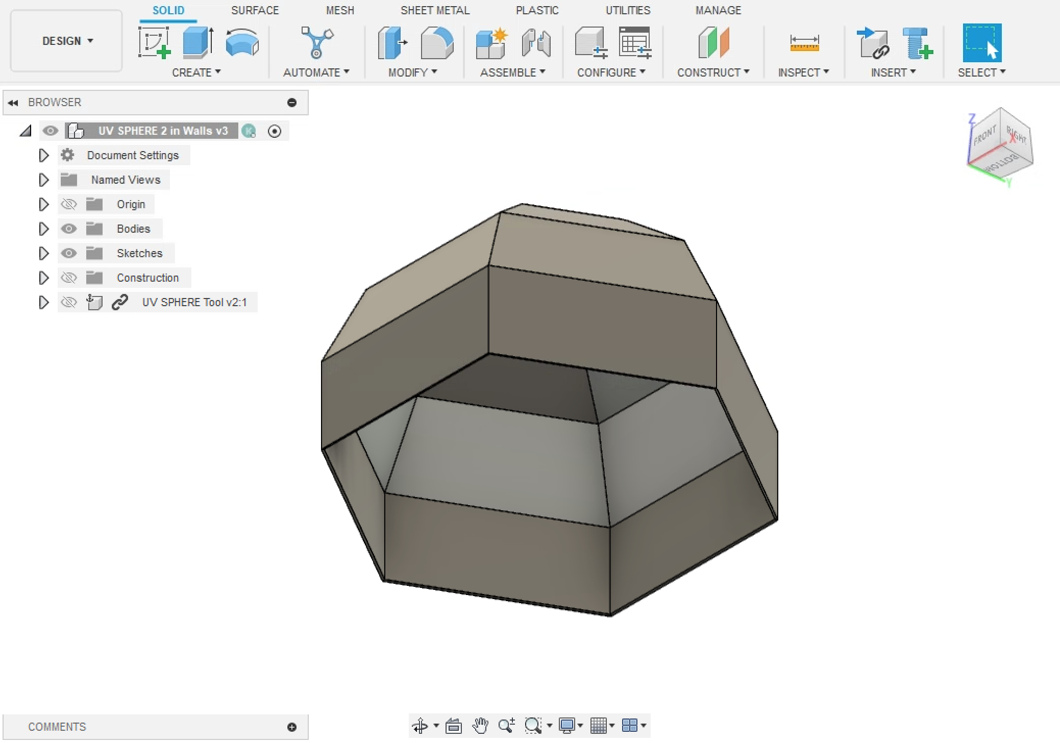
Task: Select the Measure tool
Action: click(804, 43)
